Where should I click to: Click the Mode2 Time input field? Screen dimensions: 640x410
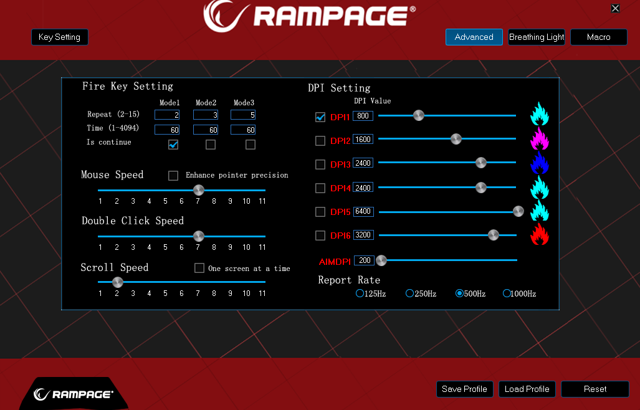click(205, 130)
